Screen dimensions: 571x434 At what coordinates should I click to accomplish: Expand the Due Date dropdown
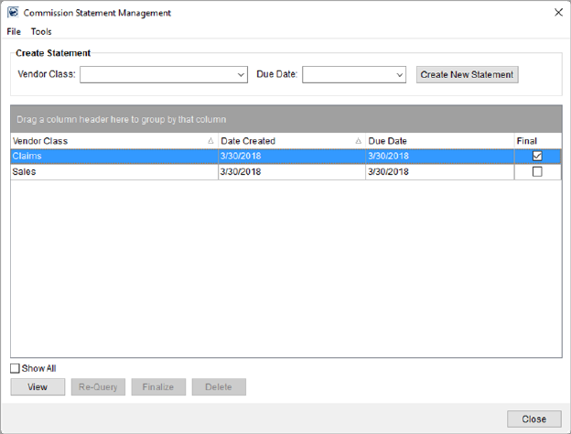tap(400, 75)
